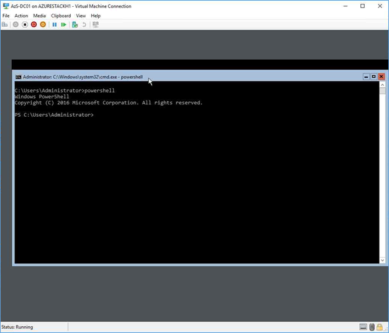
Task: Click the cmd.exe title bar icon
Action: 19,77
